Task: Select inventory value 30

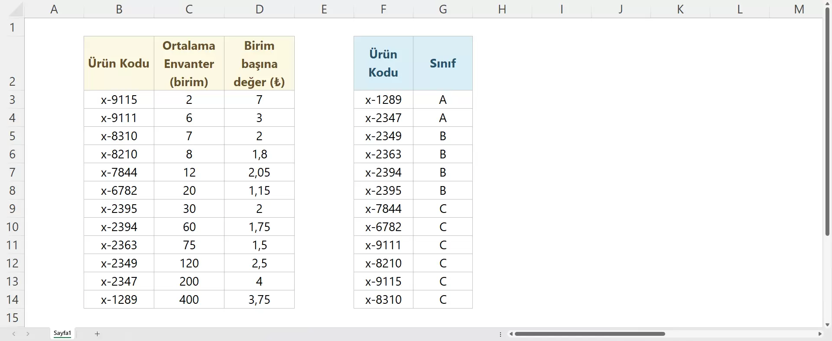Action: 189,209
